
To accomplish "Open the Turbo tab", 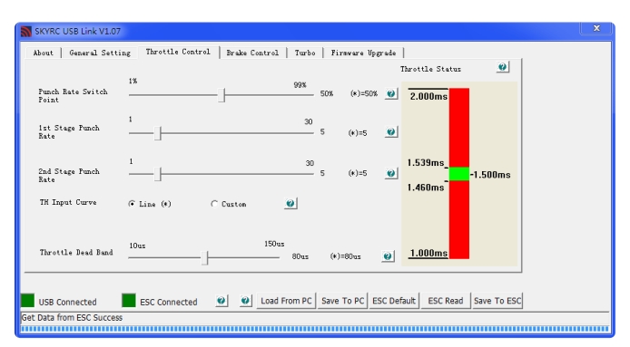I will coord(305,53).
